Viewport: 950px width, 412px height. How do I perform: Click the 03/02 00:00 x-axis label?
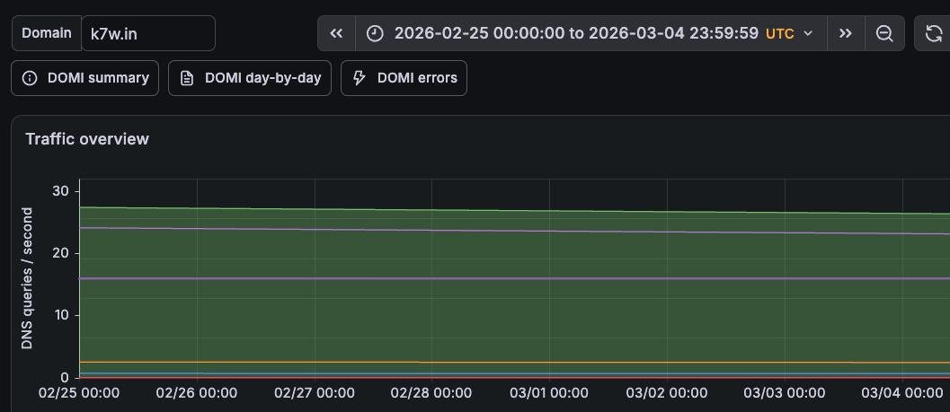[x=667, y=392]
